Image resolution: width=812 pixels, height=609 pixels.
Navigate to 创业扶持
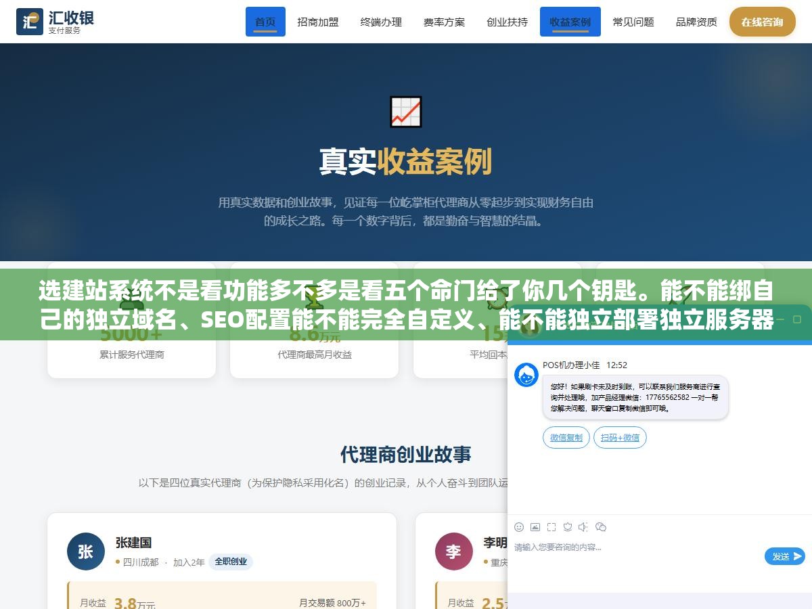pyautogui.click(x=507, y=22)
